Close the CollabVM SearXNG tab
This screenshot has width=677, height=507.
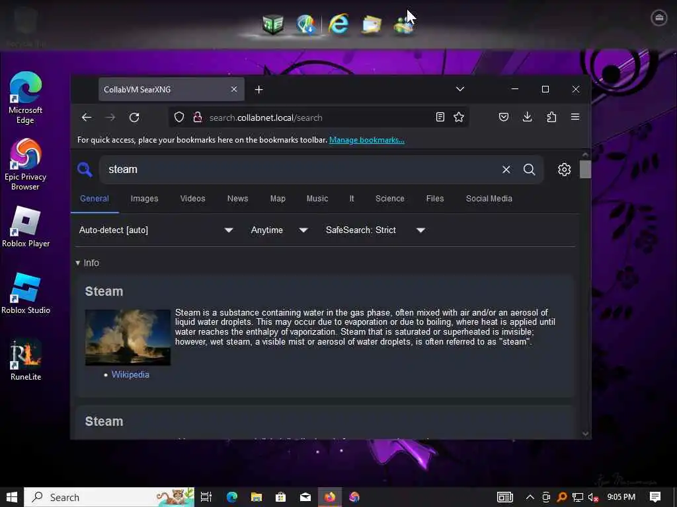tap(234, 89)
